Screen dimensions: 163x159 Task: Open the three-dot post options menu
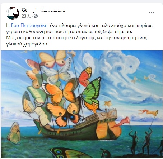pyautogui.click(x=152, y=13)
